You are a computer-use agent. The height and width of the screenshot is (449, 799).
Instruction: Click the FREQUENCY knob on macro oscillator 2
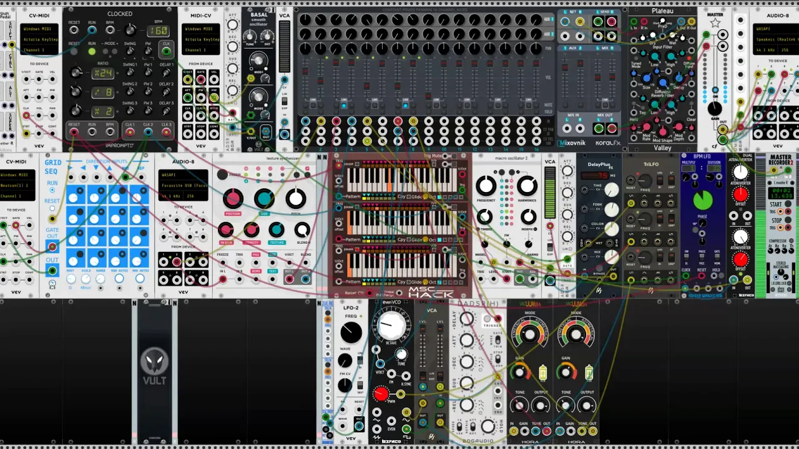click(x=486, y=185)
